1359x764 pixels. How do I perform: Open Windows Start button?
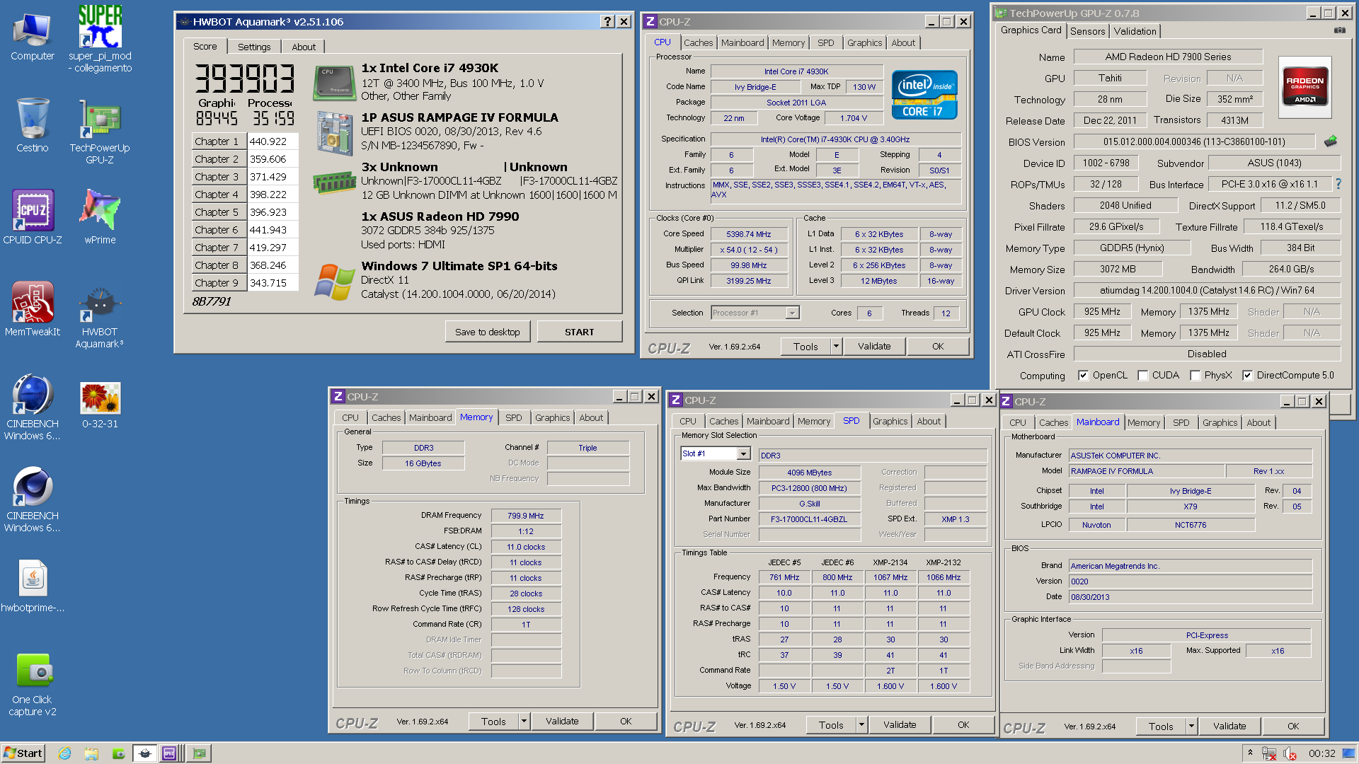coord(23,753)
